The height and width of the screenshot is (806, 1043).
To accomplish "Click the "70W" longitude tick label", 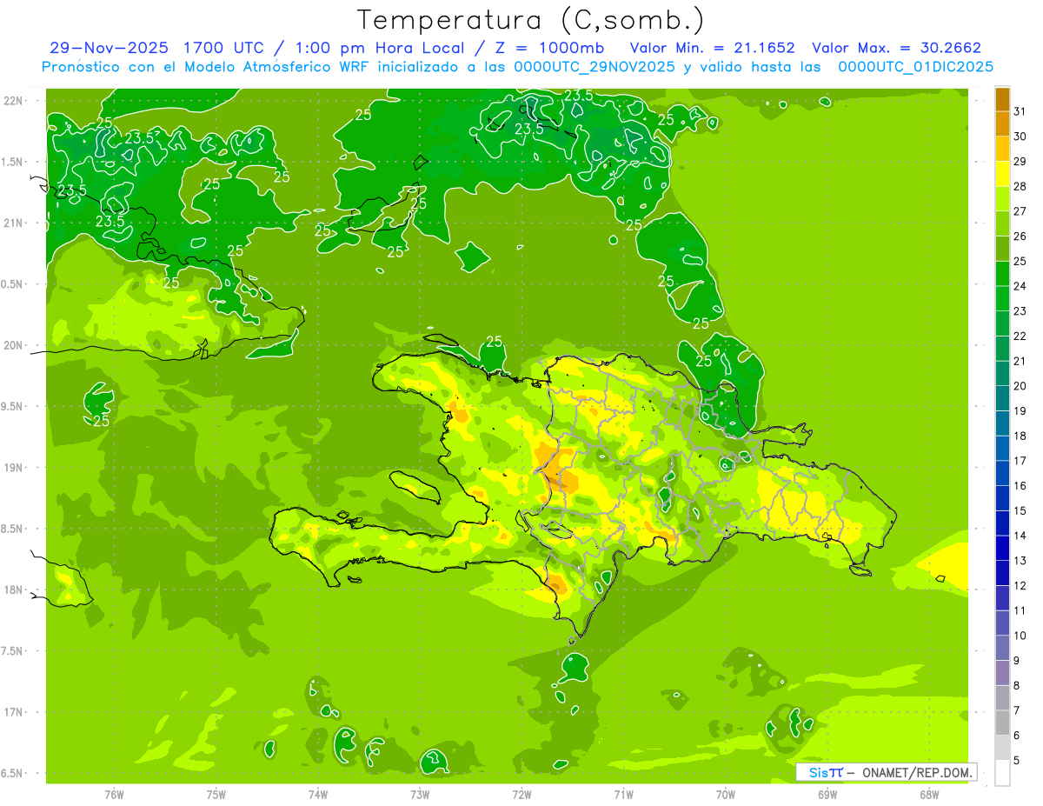I will point(726,795).
